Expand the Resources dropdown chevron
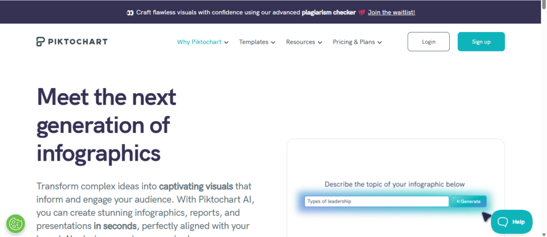 [320, 42]
